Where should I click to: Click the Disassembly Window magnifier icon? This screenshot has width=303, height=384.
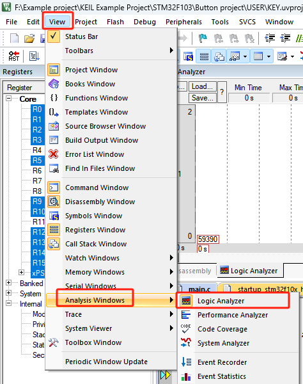(x=54, y=202)
